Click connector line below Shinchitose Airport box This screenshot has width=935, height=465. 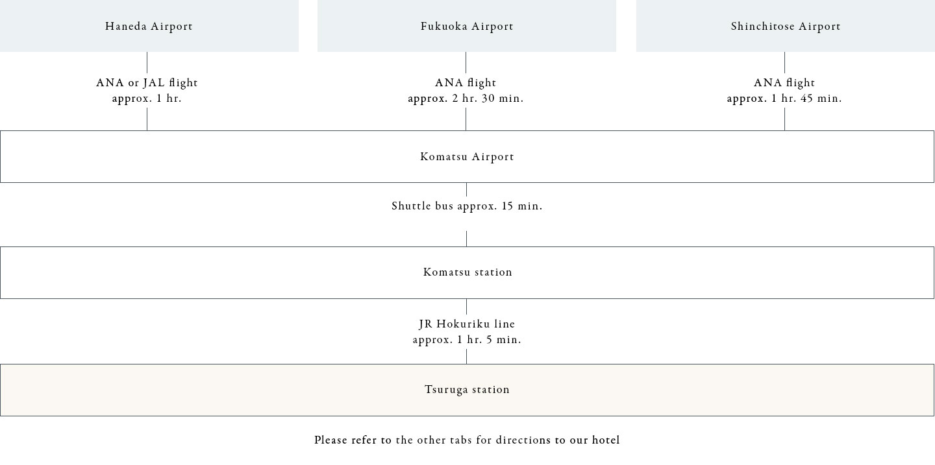[x=784, y=62]
